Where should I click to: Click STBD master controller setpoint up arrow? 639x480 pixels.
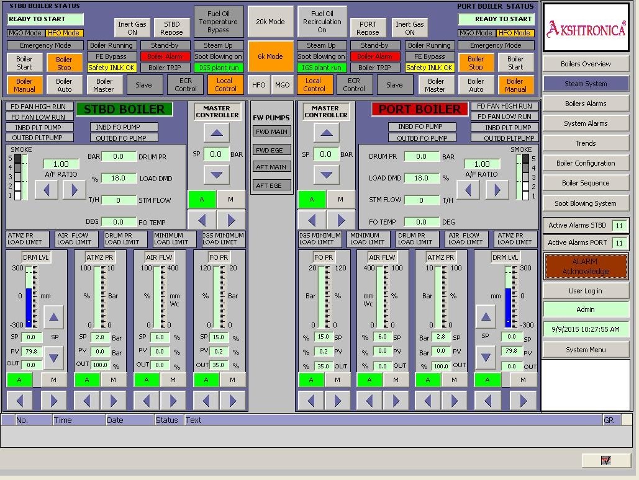tap(216, 133)
